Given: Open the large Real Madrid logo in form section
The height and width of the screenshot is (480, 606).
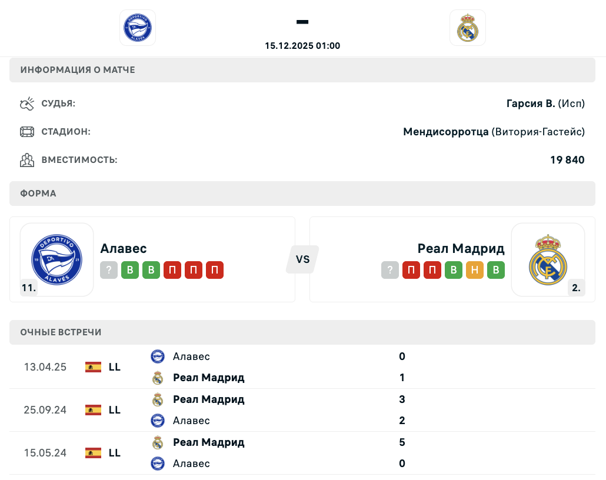Looking at the screenshot, I should [x=548, y=259].
